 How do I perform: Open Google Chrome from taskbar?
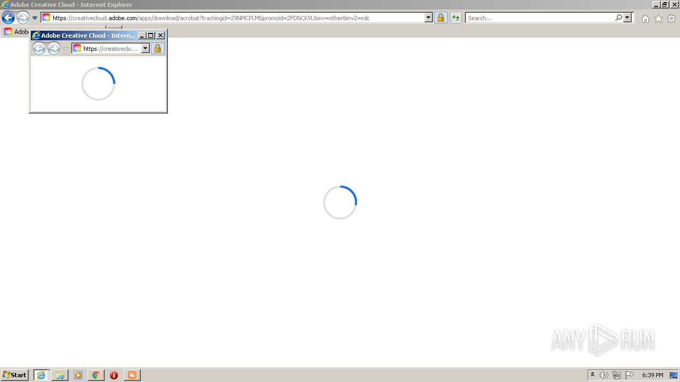coord(96,375)
